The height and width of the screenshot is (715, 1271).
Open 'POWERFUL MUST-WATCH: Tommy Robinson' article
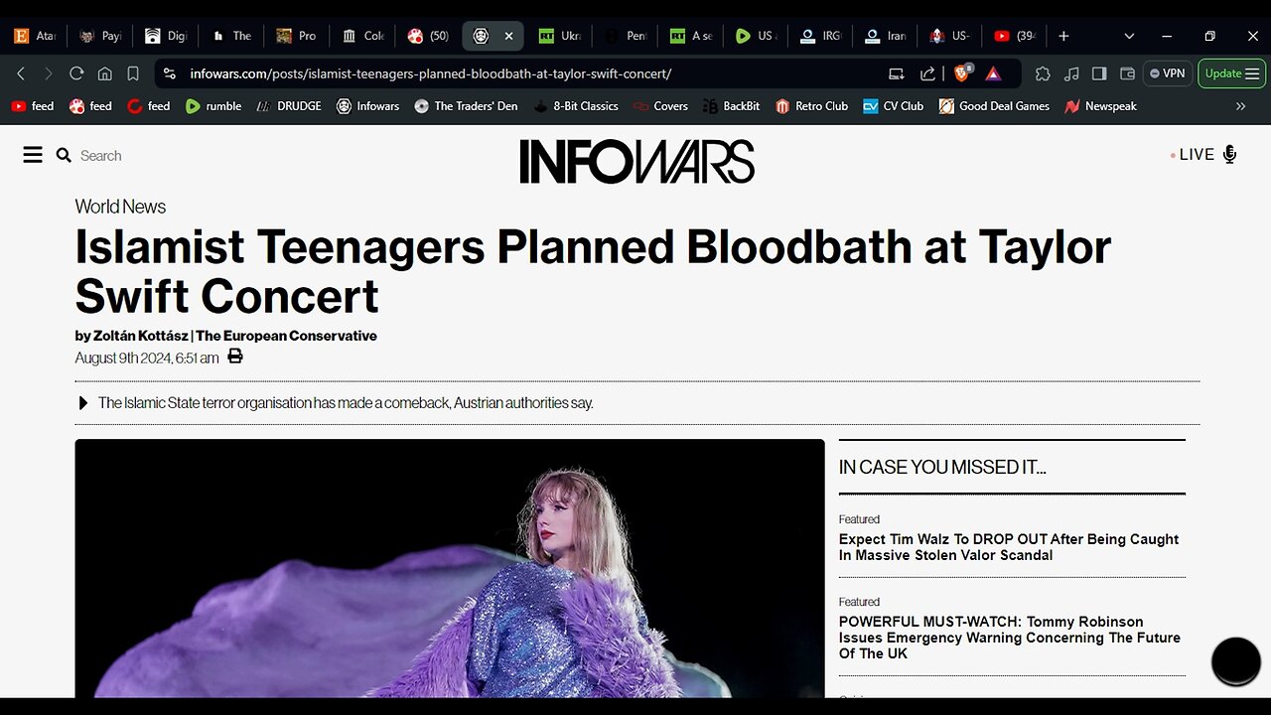coord(1010,638)
